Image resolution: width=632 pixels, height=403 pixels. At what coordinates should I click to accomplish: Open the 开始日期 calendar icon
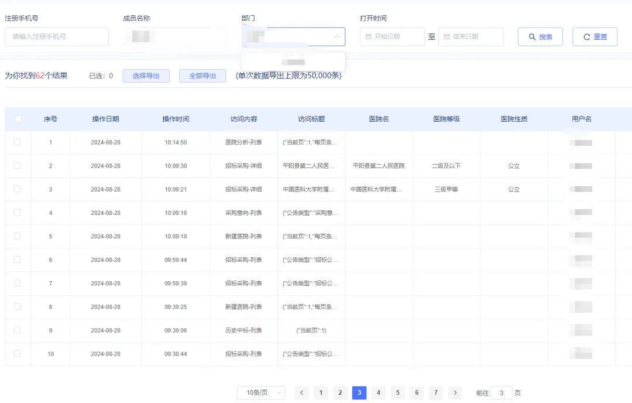(x=368, y=36)
